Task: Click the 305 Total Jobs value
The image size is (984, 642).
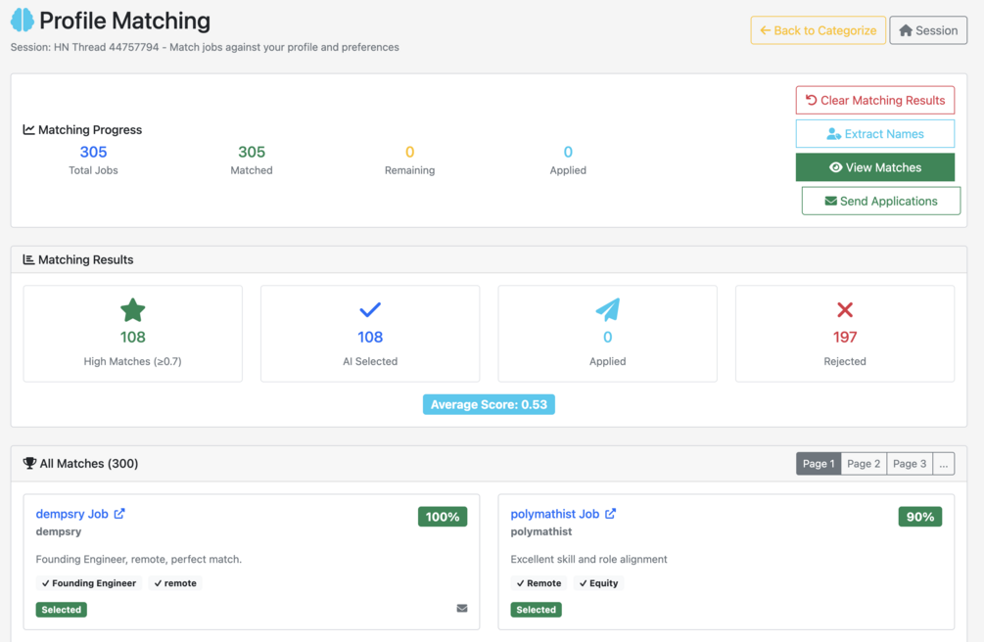Action: coord(94,152)
